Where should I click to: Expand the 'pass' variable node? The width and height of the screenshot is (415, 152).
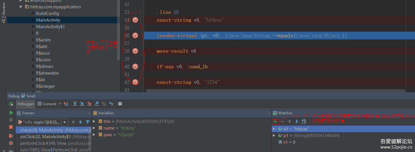(94, 135)
